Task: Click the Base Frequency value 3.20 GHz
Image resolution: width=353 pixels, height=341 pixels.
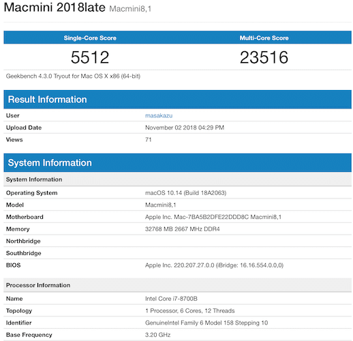Action: pos(158,335)
